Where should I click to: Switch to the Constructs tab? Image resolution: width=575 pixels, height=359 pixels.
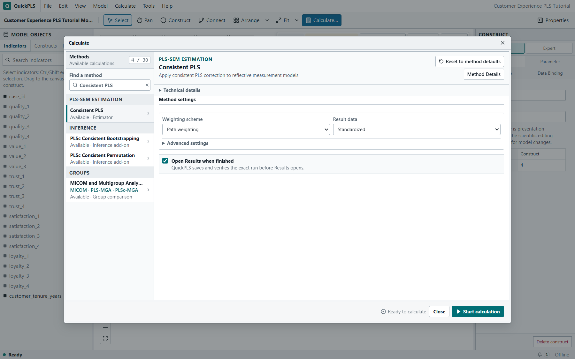tap(46, 46)
